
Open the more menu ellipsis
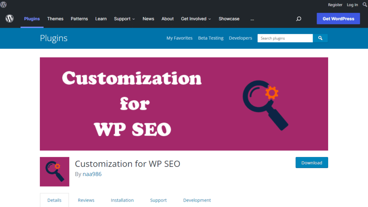coord(252,19)
